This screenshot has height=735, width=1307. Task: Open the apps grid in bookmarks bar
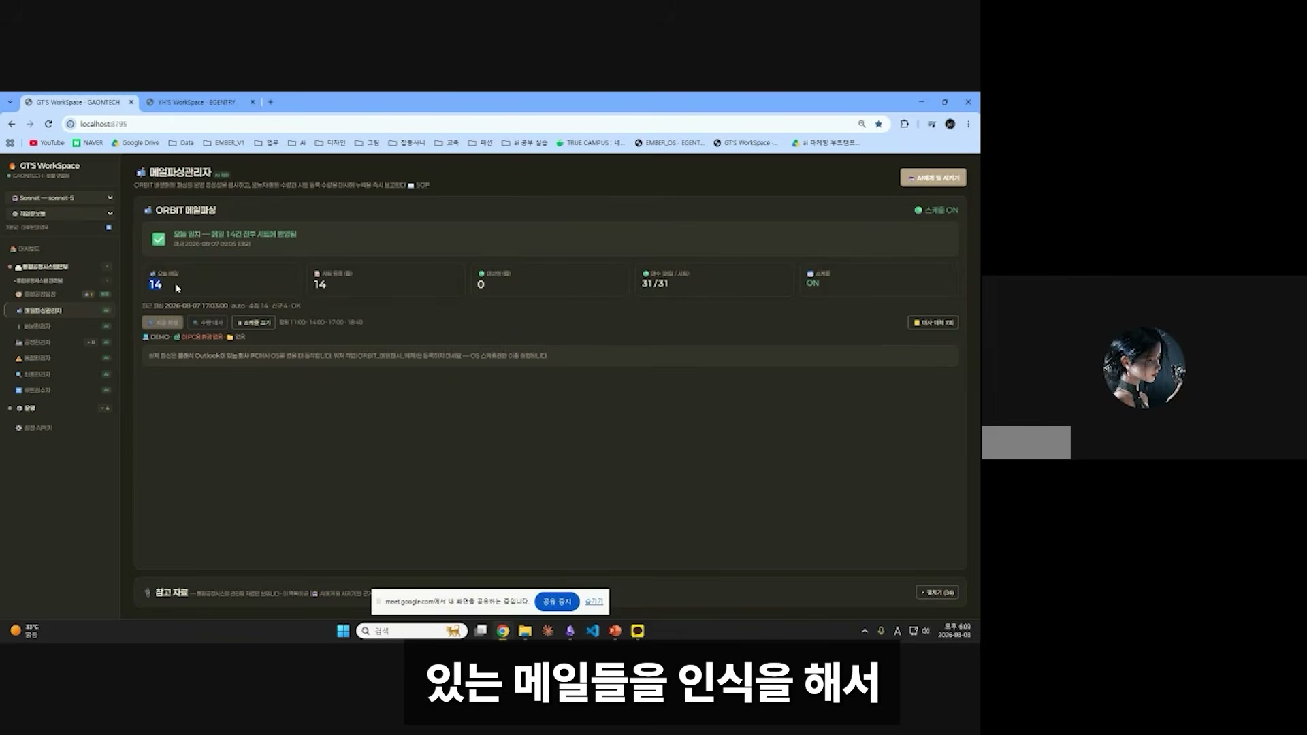click(x=10, y=143)
